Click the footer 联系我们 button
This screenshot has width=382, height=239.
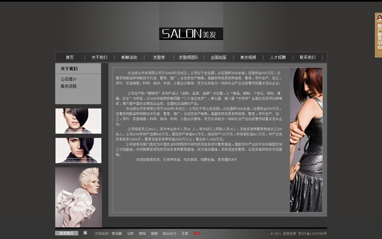click(67, 233)
